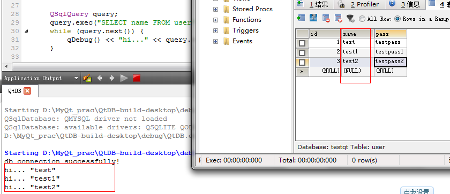This screenshot has height=194, width=450.
Task: Click the Stored Procs folder icon
Action: pyautogui.click(x=227, y=9)
